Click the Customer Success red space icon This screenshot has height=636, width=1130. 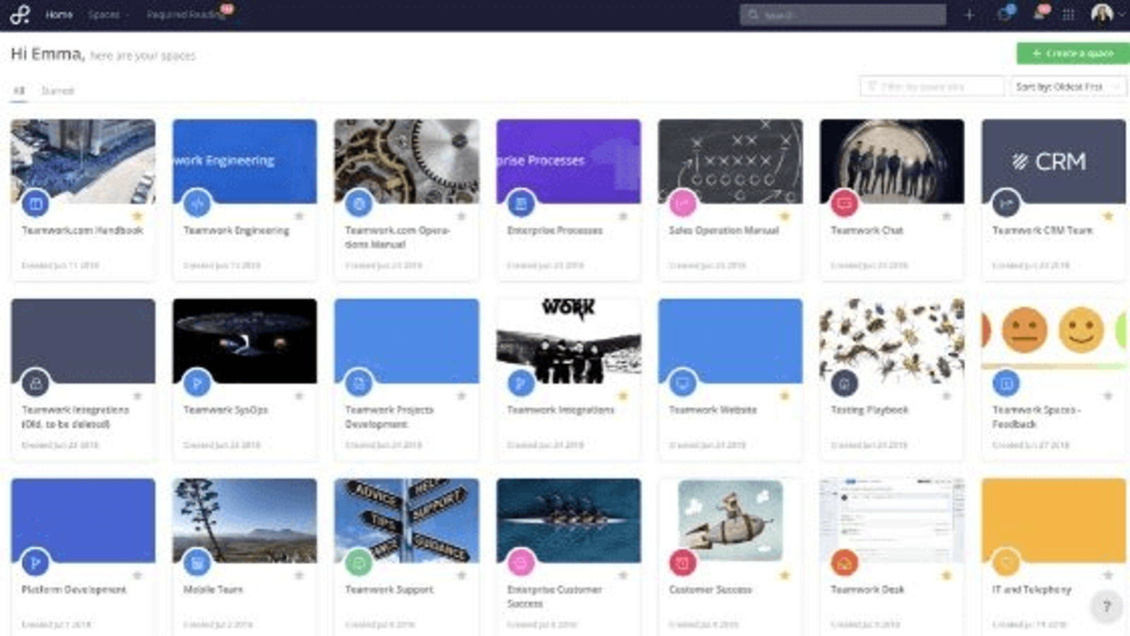pyautogui.click(x=683, y=564)
